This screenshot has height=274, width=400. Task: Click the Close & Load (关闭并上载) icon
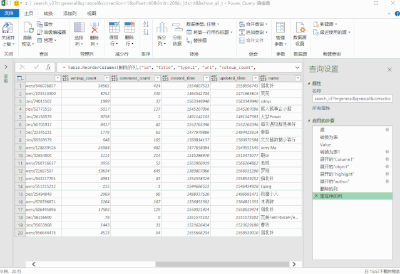tap(8, 28)
